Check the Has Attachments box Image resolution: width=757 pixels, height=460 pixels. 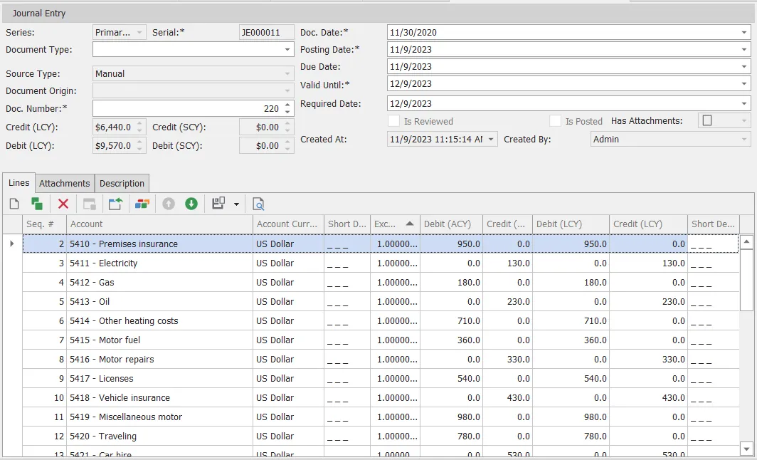(x=707, y=121)
